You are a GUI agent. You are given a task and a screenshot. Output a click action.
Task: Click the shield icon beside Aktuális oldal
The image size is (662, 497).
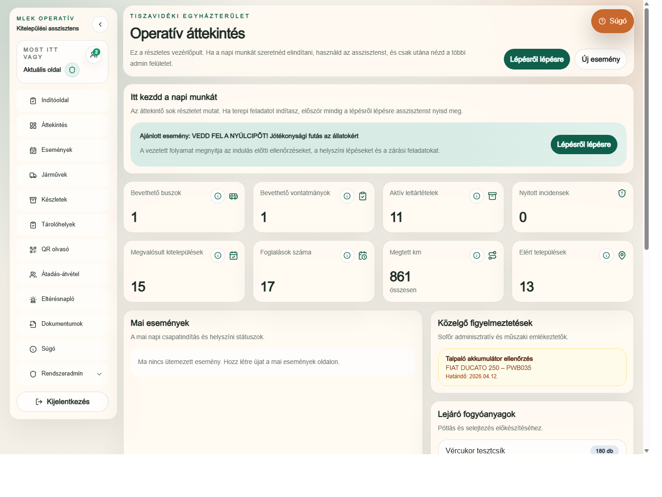click(72, 70)
